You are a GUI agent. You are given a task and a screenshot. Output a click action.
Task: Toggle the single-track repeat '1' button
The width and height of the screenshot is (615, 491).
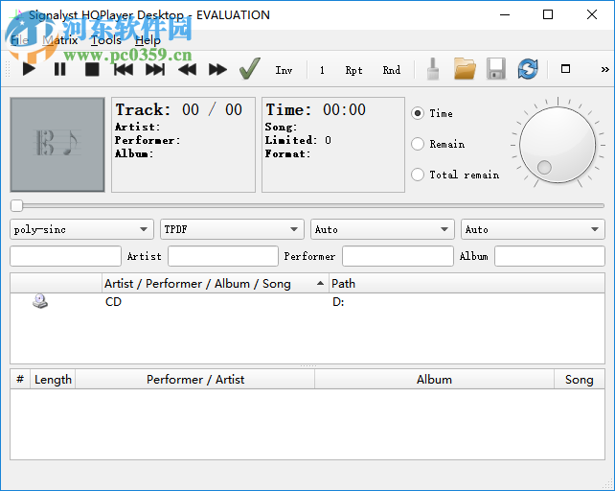click(322, 70)
